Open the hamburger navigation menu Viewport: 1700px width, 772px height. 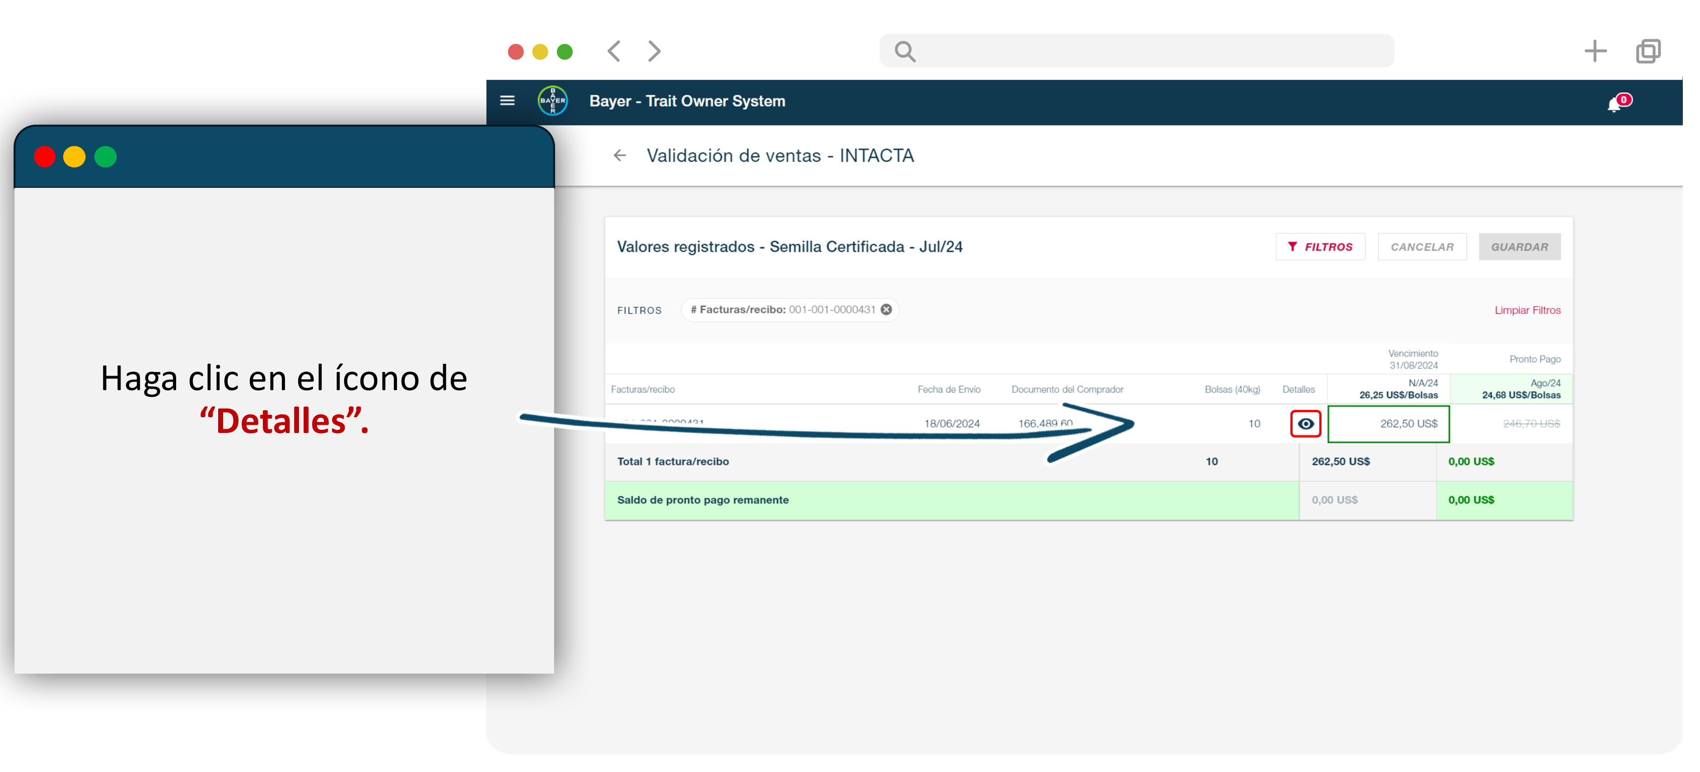tap(507, 101)
